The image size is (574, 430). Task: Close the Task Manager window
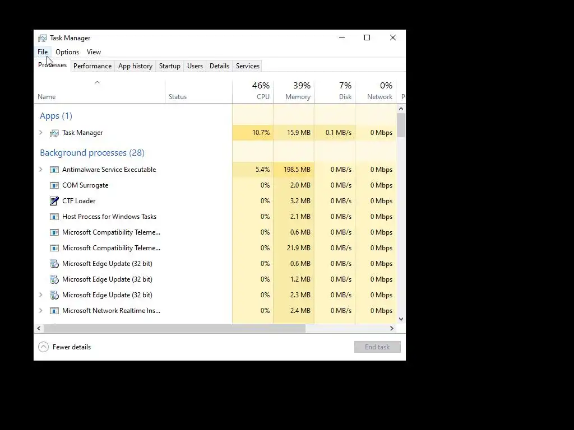[x=393, y=38]
